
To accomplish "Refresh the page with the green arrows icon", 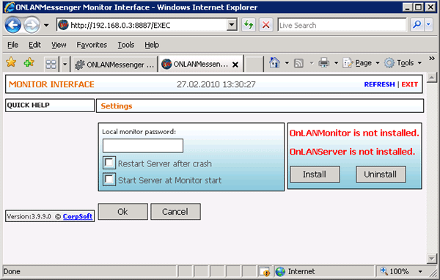I will coord(249,25).
